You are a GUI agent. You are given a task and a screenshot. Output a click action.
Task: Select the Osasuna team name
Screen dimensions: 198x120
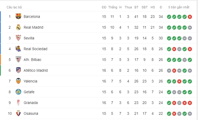tap(31, 113)
